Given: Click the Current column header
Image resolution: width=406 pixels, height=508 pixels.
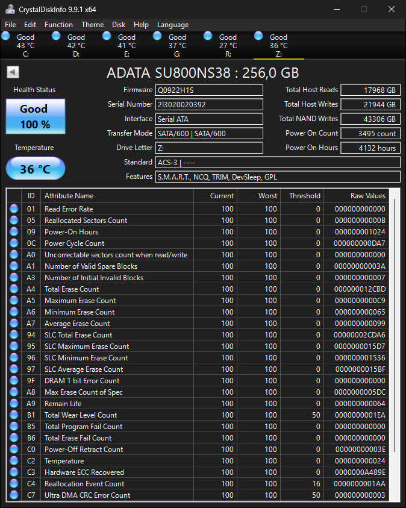Looking at the screenshot, I should pos(215,196).
